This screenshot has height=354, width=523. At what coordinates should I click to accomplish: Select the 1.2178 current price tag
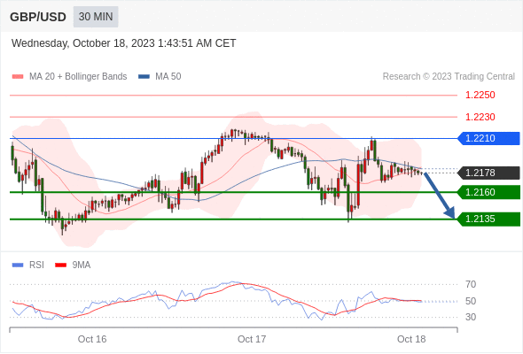pyautogui.click(x=488, y=173)
